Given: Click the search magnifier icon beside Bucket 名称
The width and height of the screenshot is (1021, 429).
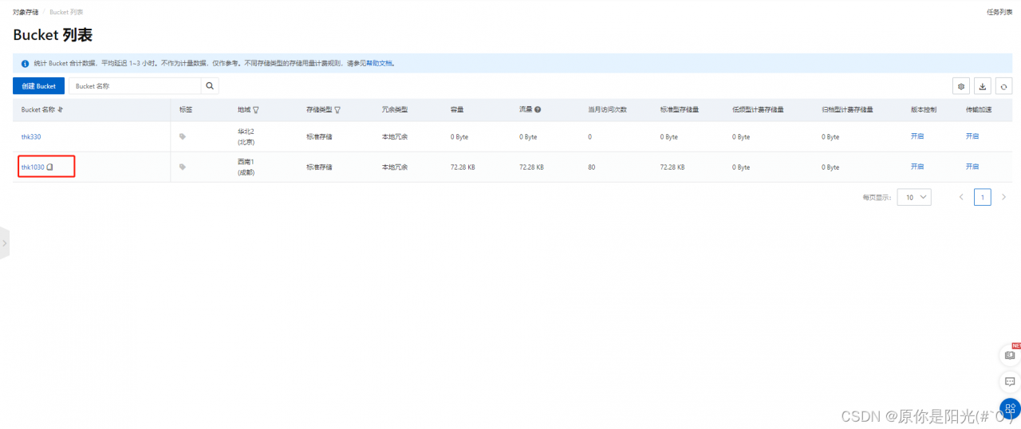Looking at the screenshot, I should tap(210, 86).
